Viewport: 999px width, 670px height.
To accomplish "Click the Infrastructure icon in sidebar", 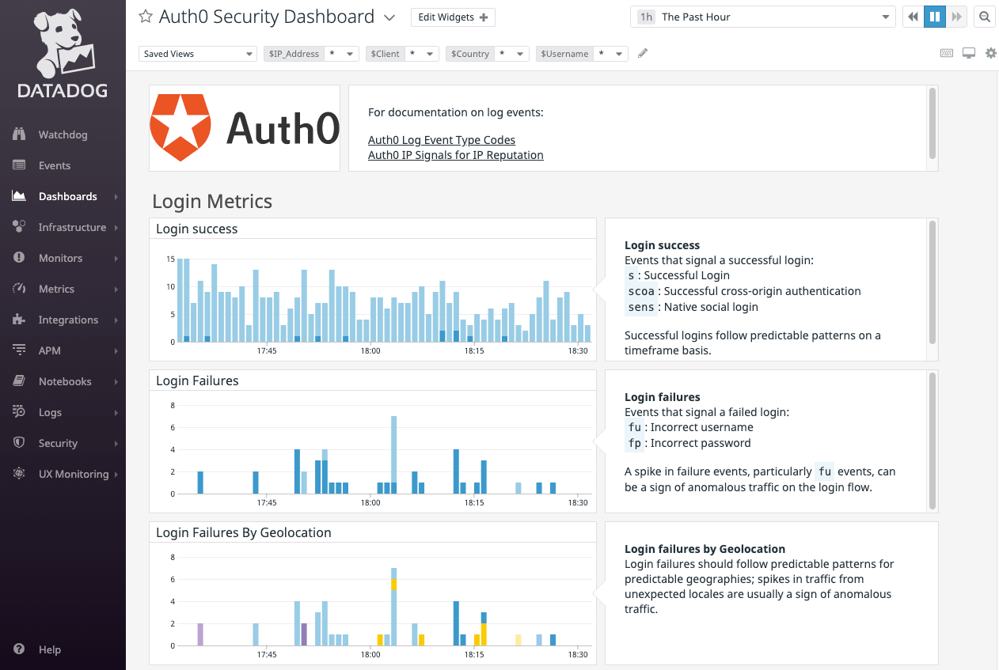I will 20,227.
